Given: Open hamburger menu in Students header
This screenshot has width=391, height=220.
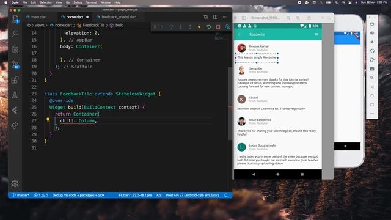Looking at the screenshot, I should [x=316, y=34].
